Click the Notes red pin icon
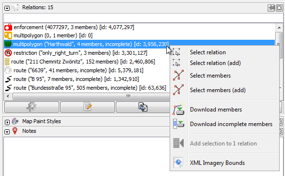Viewport: 285px width, 176px height. 15,131
